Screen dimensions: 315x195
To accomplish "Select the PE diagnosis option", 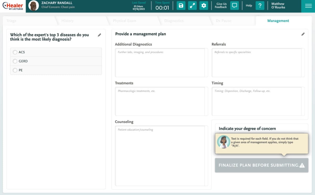I will 15,70.
